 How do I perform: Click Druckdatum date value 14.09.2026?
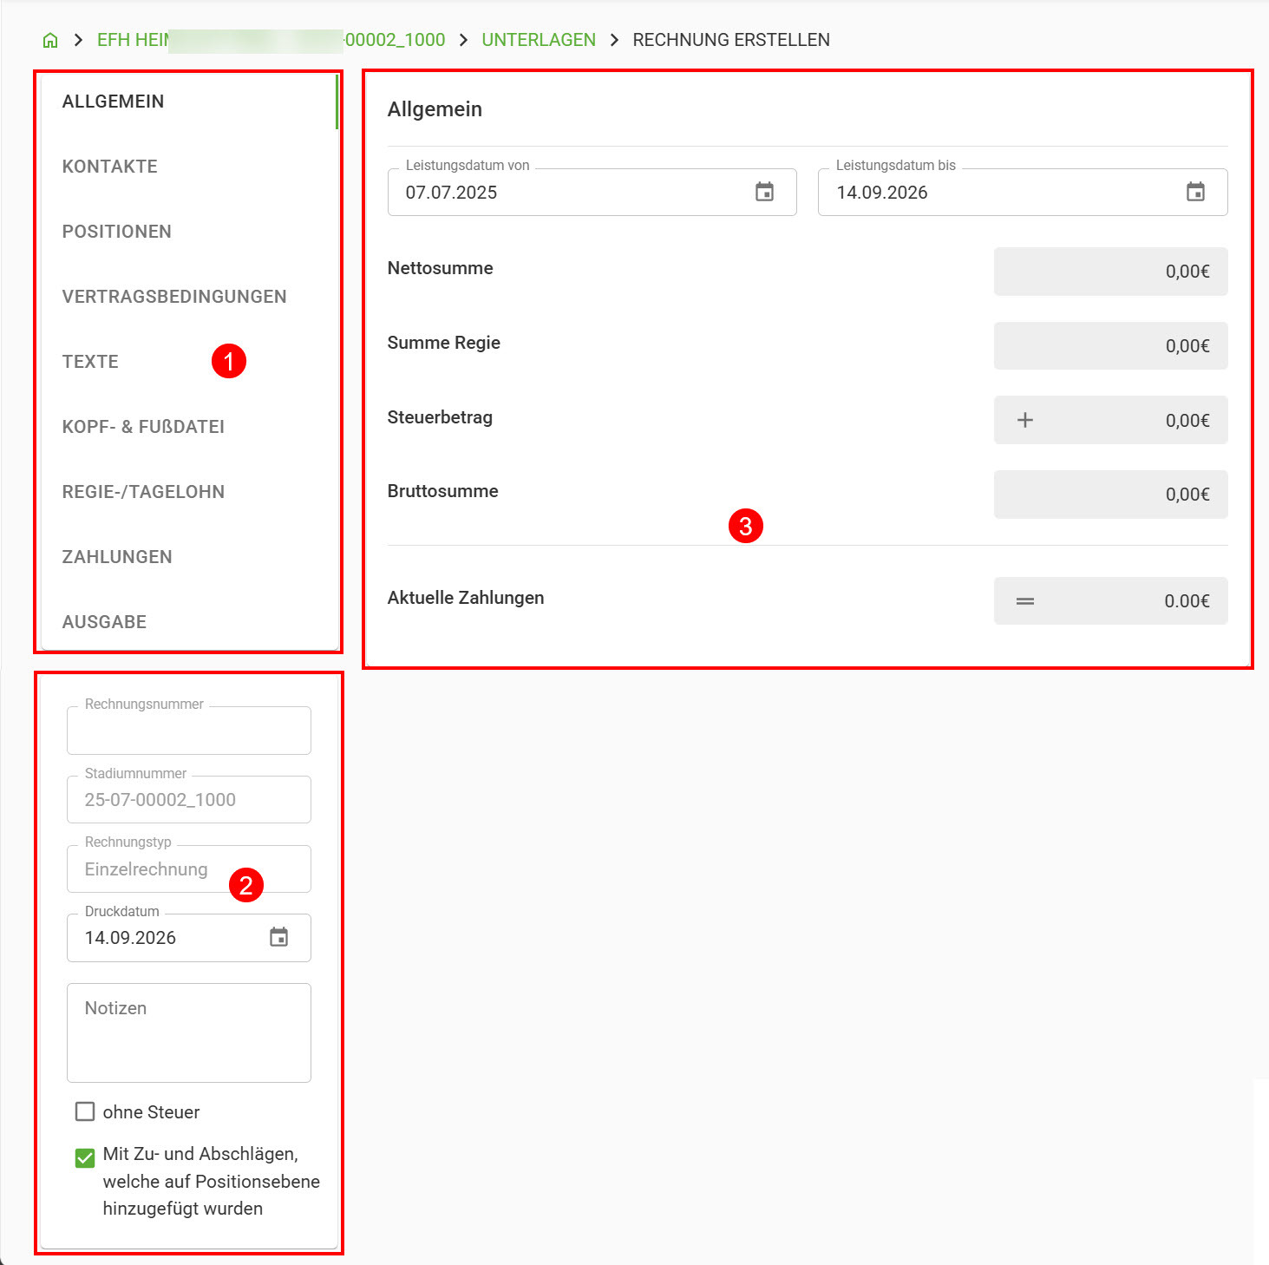click(x=130, y=938)
